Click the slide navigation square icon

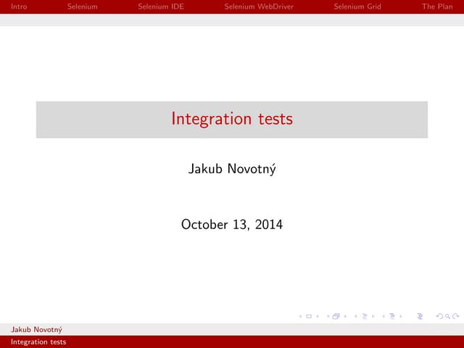coord(309,317)
